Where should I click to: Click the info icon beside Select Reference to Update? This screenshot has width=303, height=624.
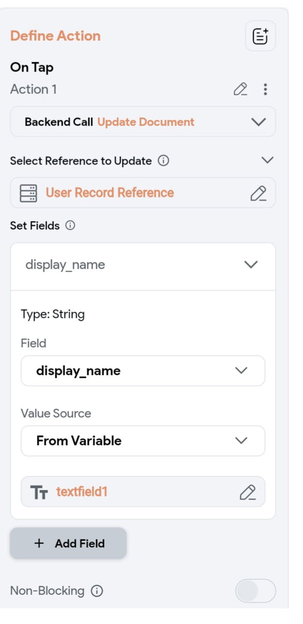164,161
